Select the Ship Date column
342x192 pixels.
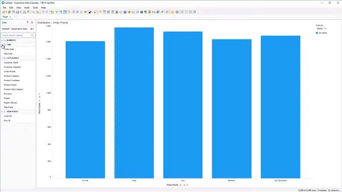point(8,53)
